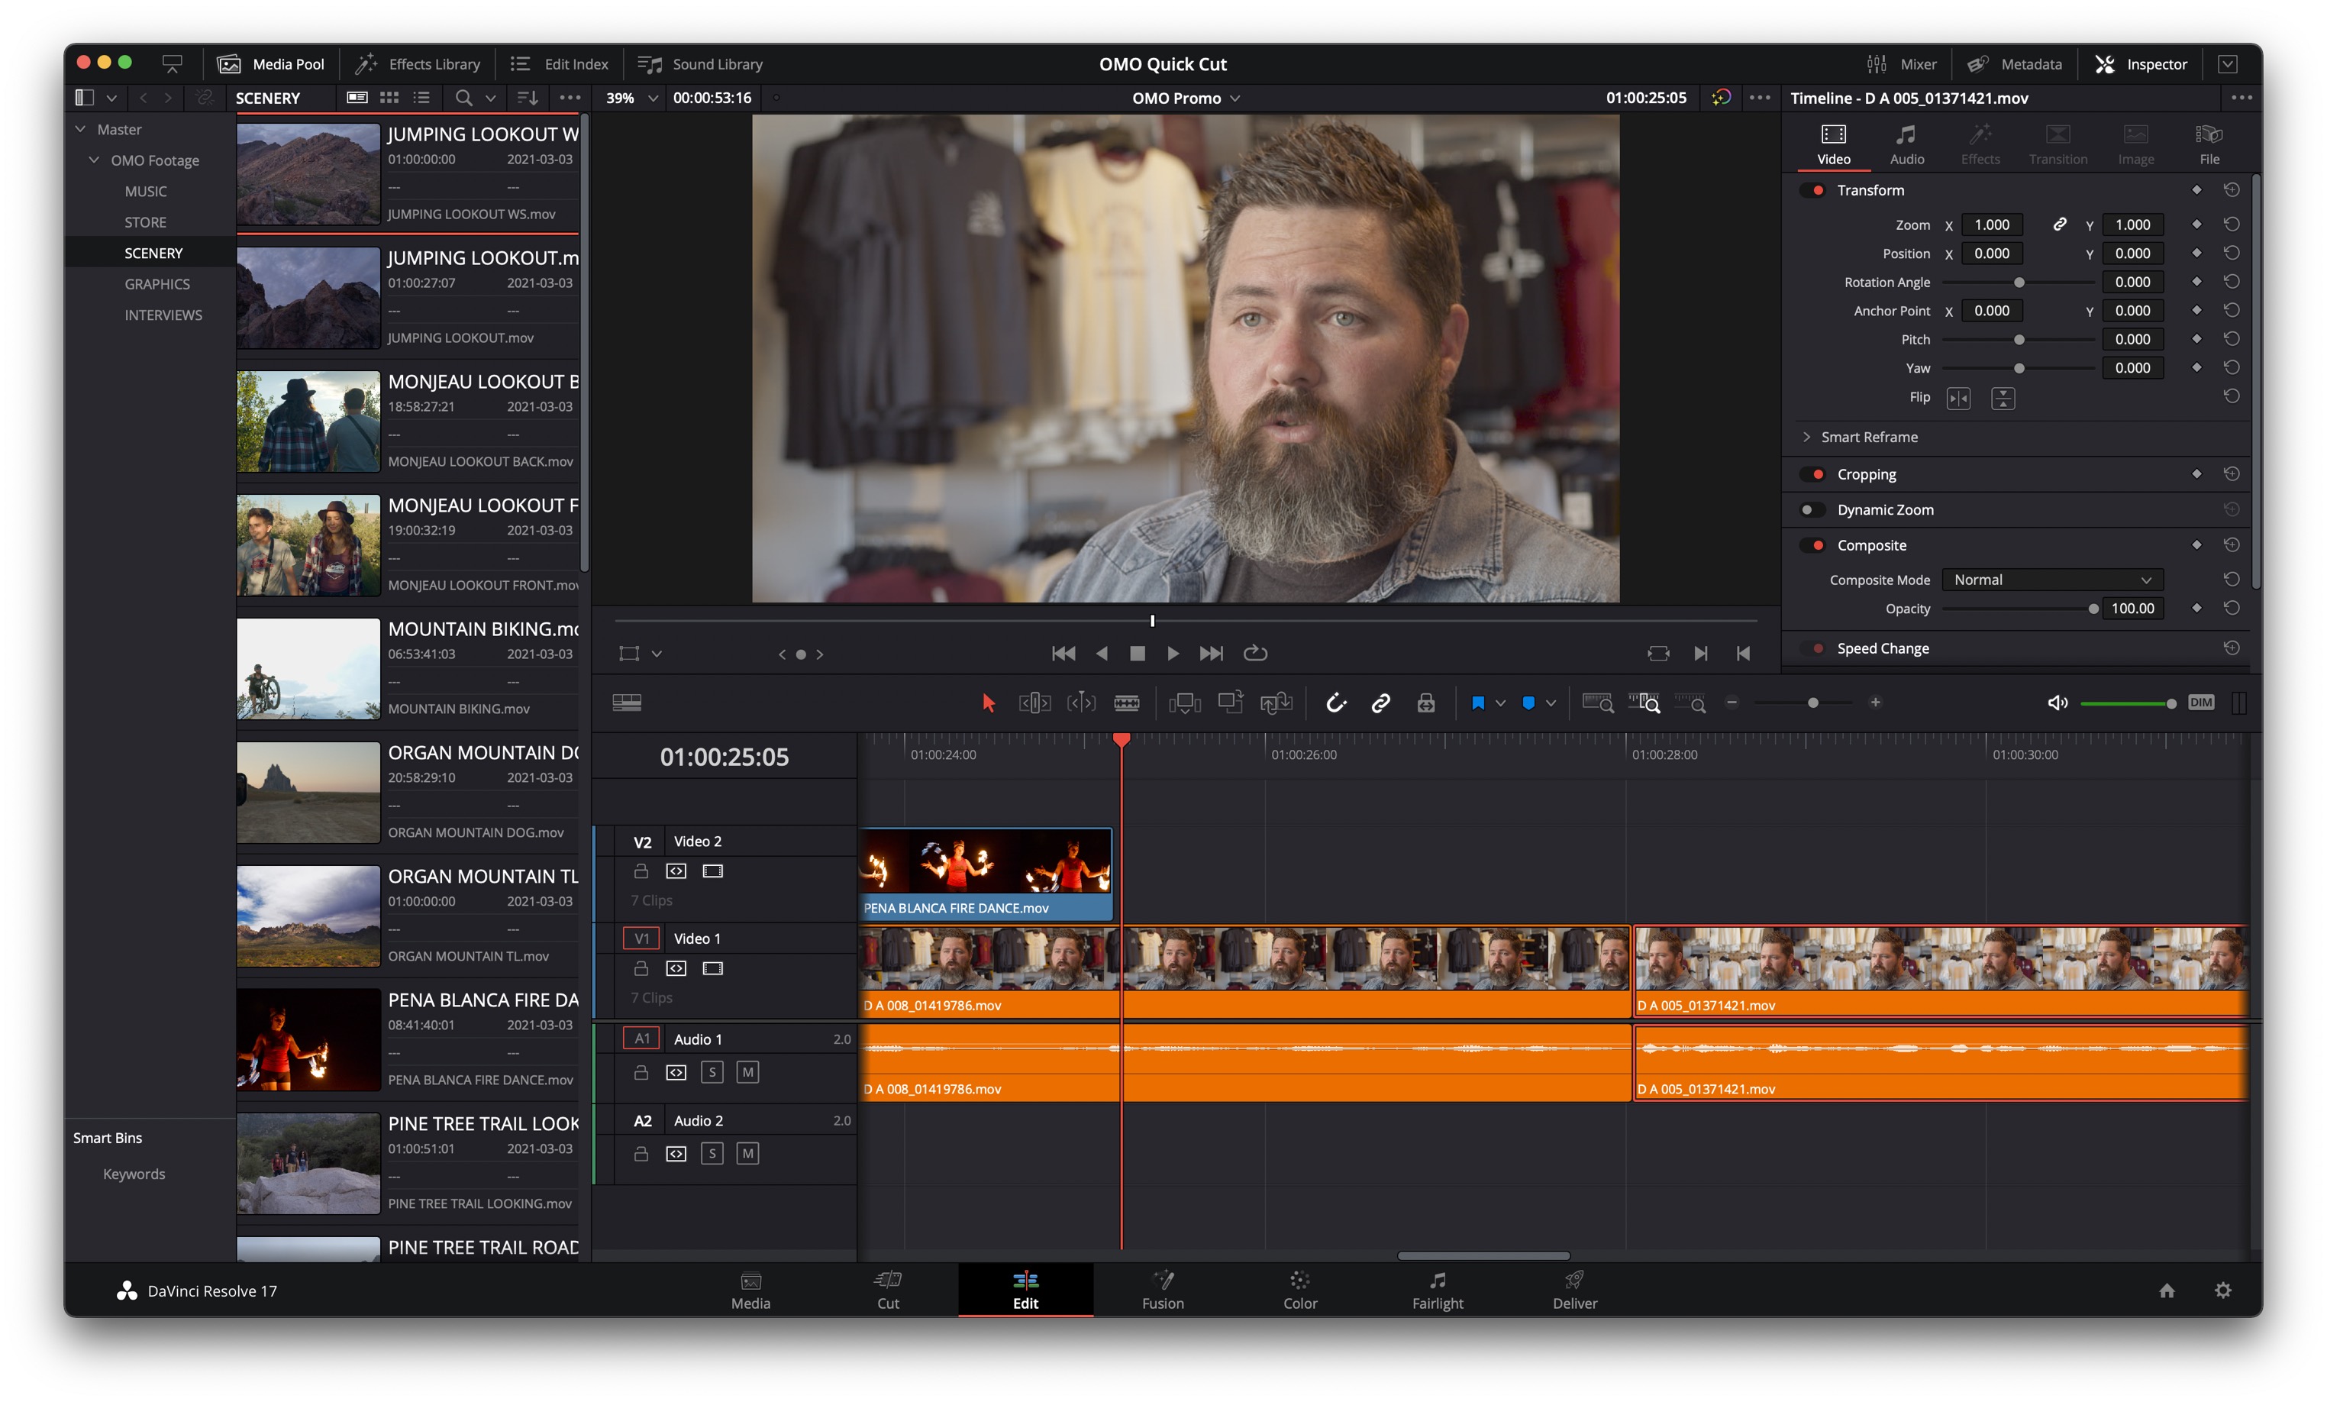The width and height of the screenshot is (2327, 1402).
Task: Open the Effects Library panel
Action: [x=418, y=64]
